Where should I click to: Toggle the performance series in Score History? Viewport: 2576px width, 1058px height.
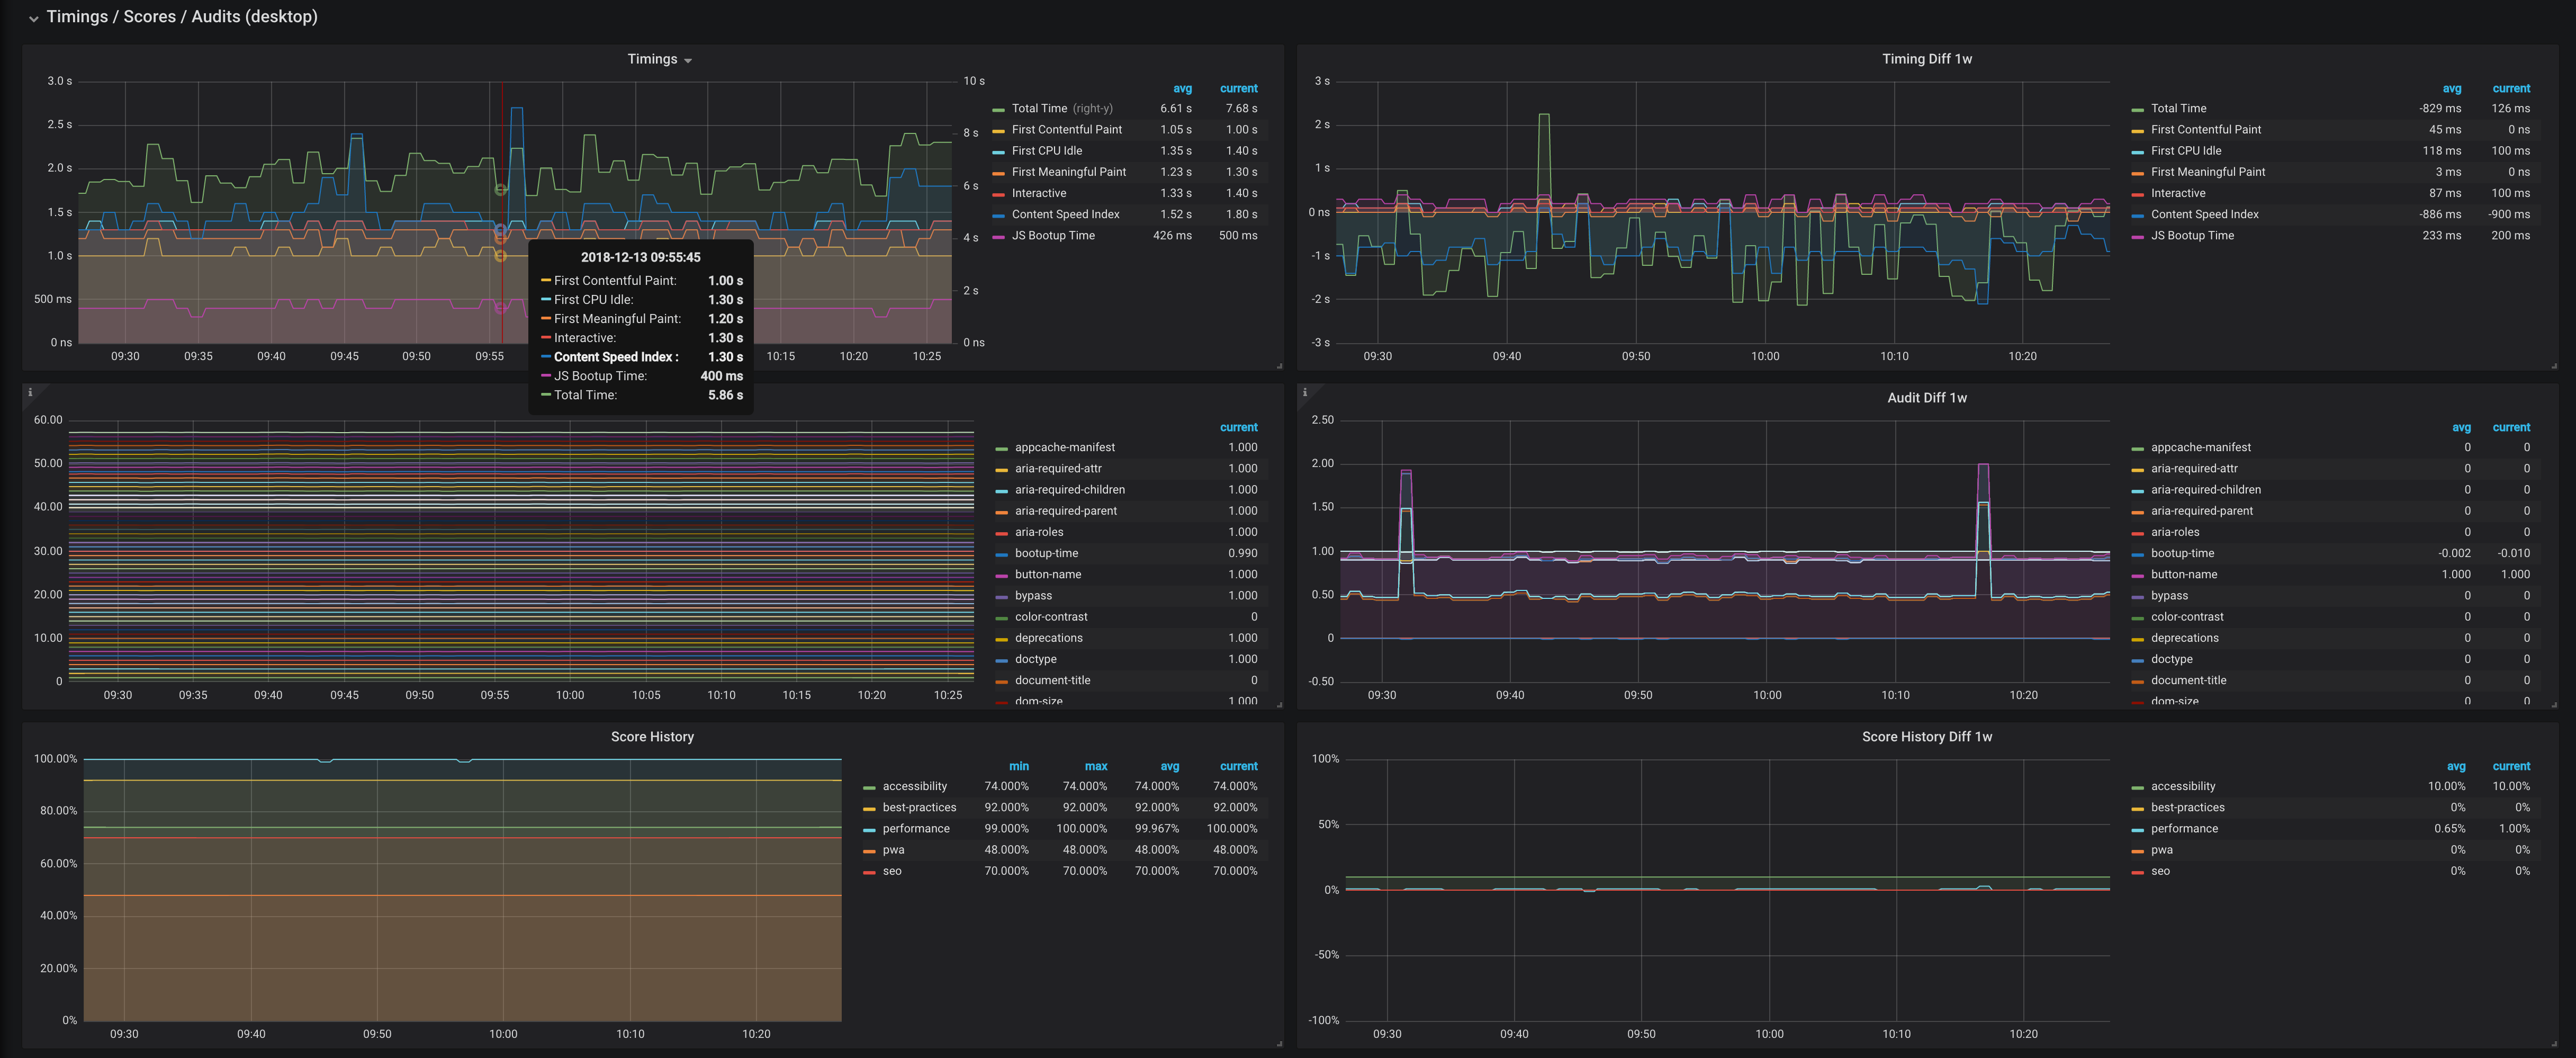915,829
